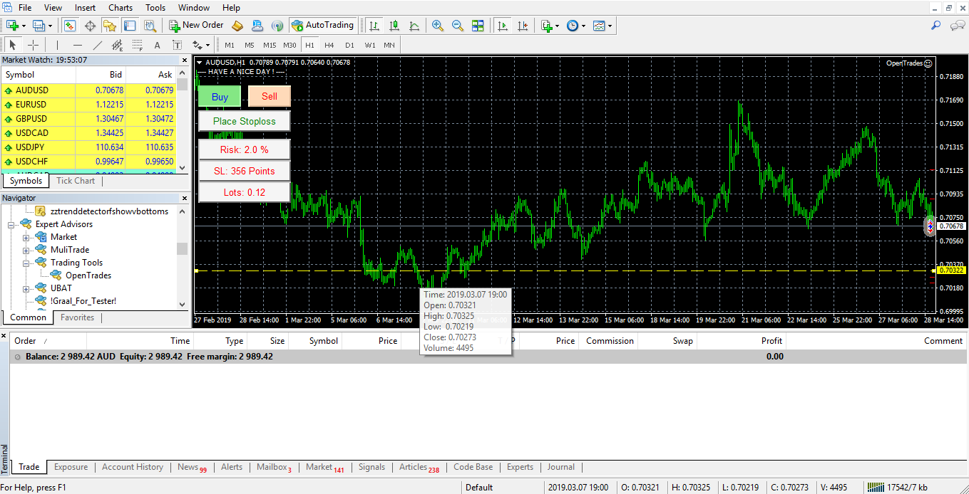Expand the MuliTrade tree node

click(x=26, y=250)
